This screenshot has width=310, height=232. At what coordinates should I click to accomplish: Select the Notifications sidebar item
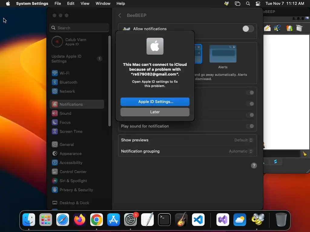pyautogui.click(x=77, y=104)
